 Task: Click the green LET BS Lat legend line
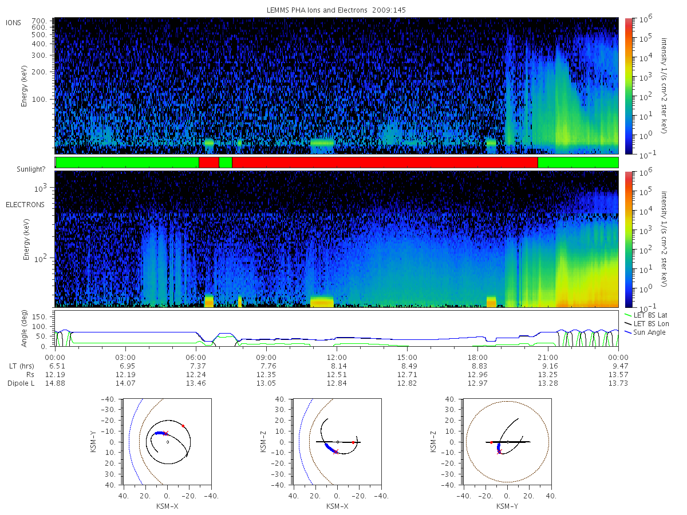(629, 315)
